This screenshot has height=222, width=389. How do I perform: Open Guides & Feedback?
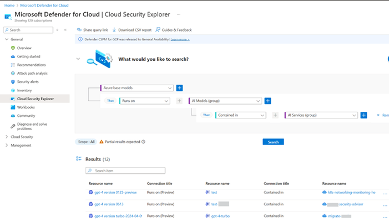coord(173,30)
